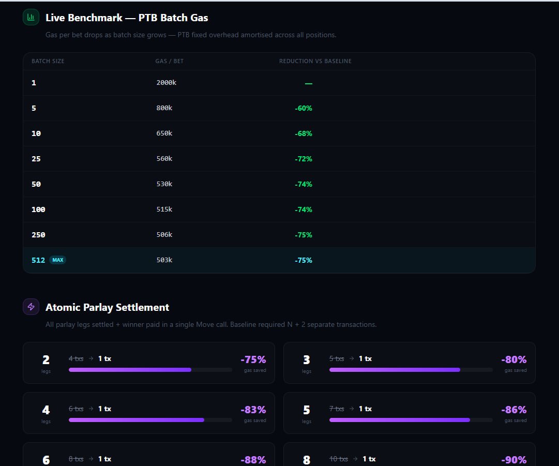559x466 pixels.
Task: Click the struck-through 6 txs label
Action: (76, 409)
